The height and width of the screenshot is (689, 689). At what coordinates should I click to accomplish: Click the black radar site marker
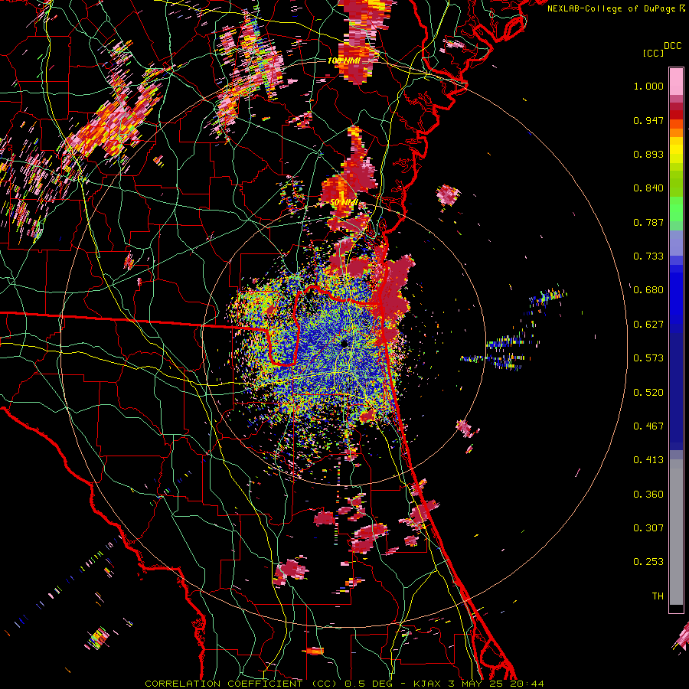tap(344, 343)
